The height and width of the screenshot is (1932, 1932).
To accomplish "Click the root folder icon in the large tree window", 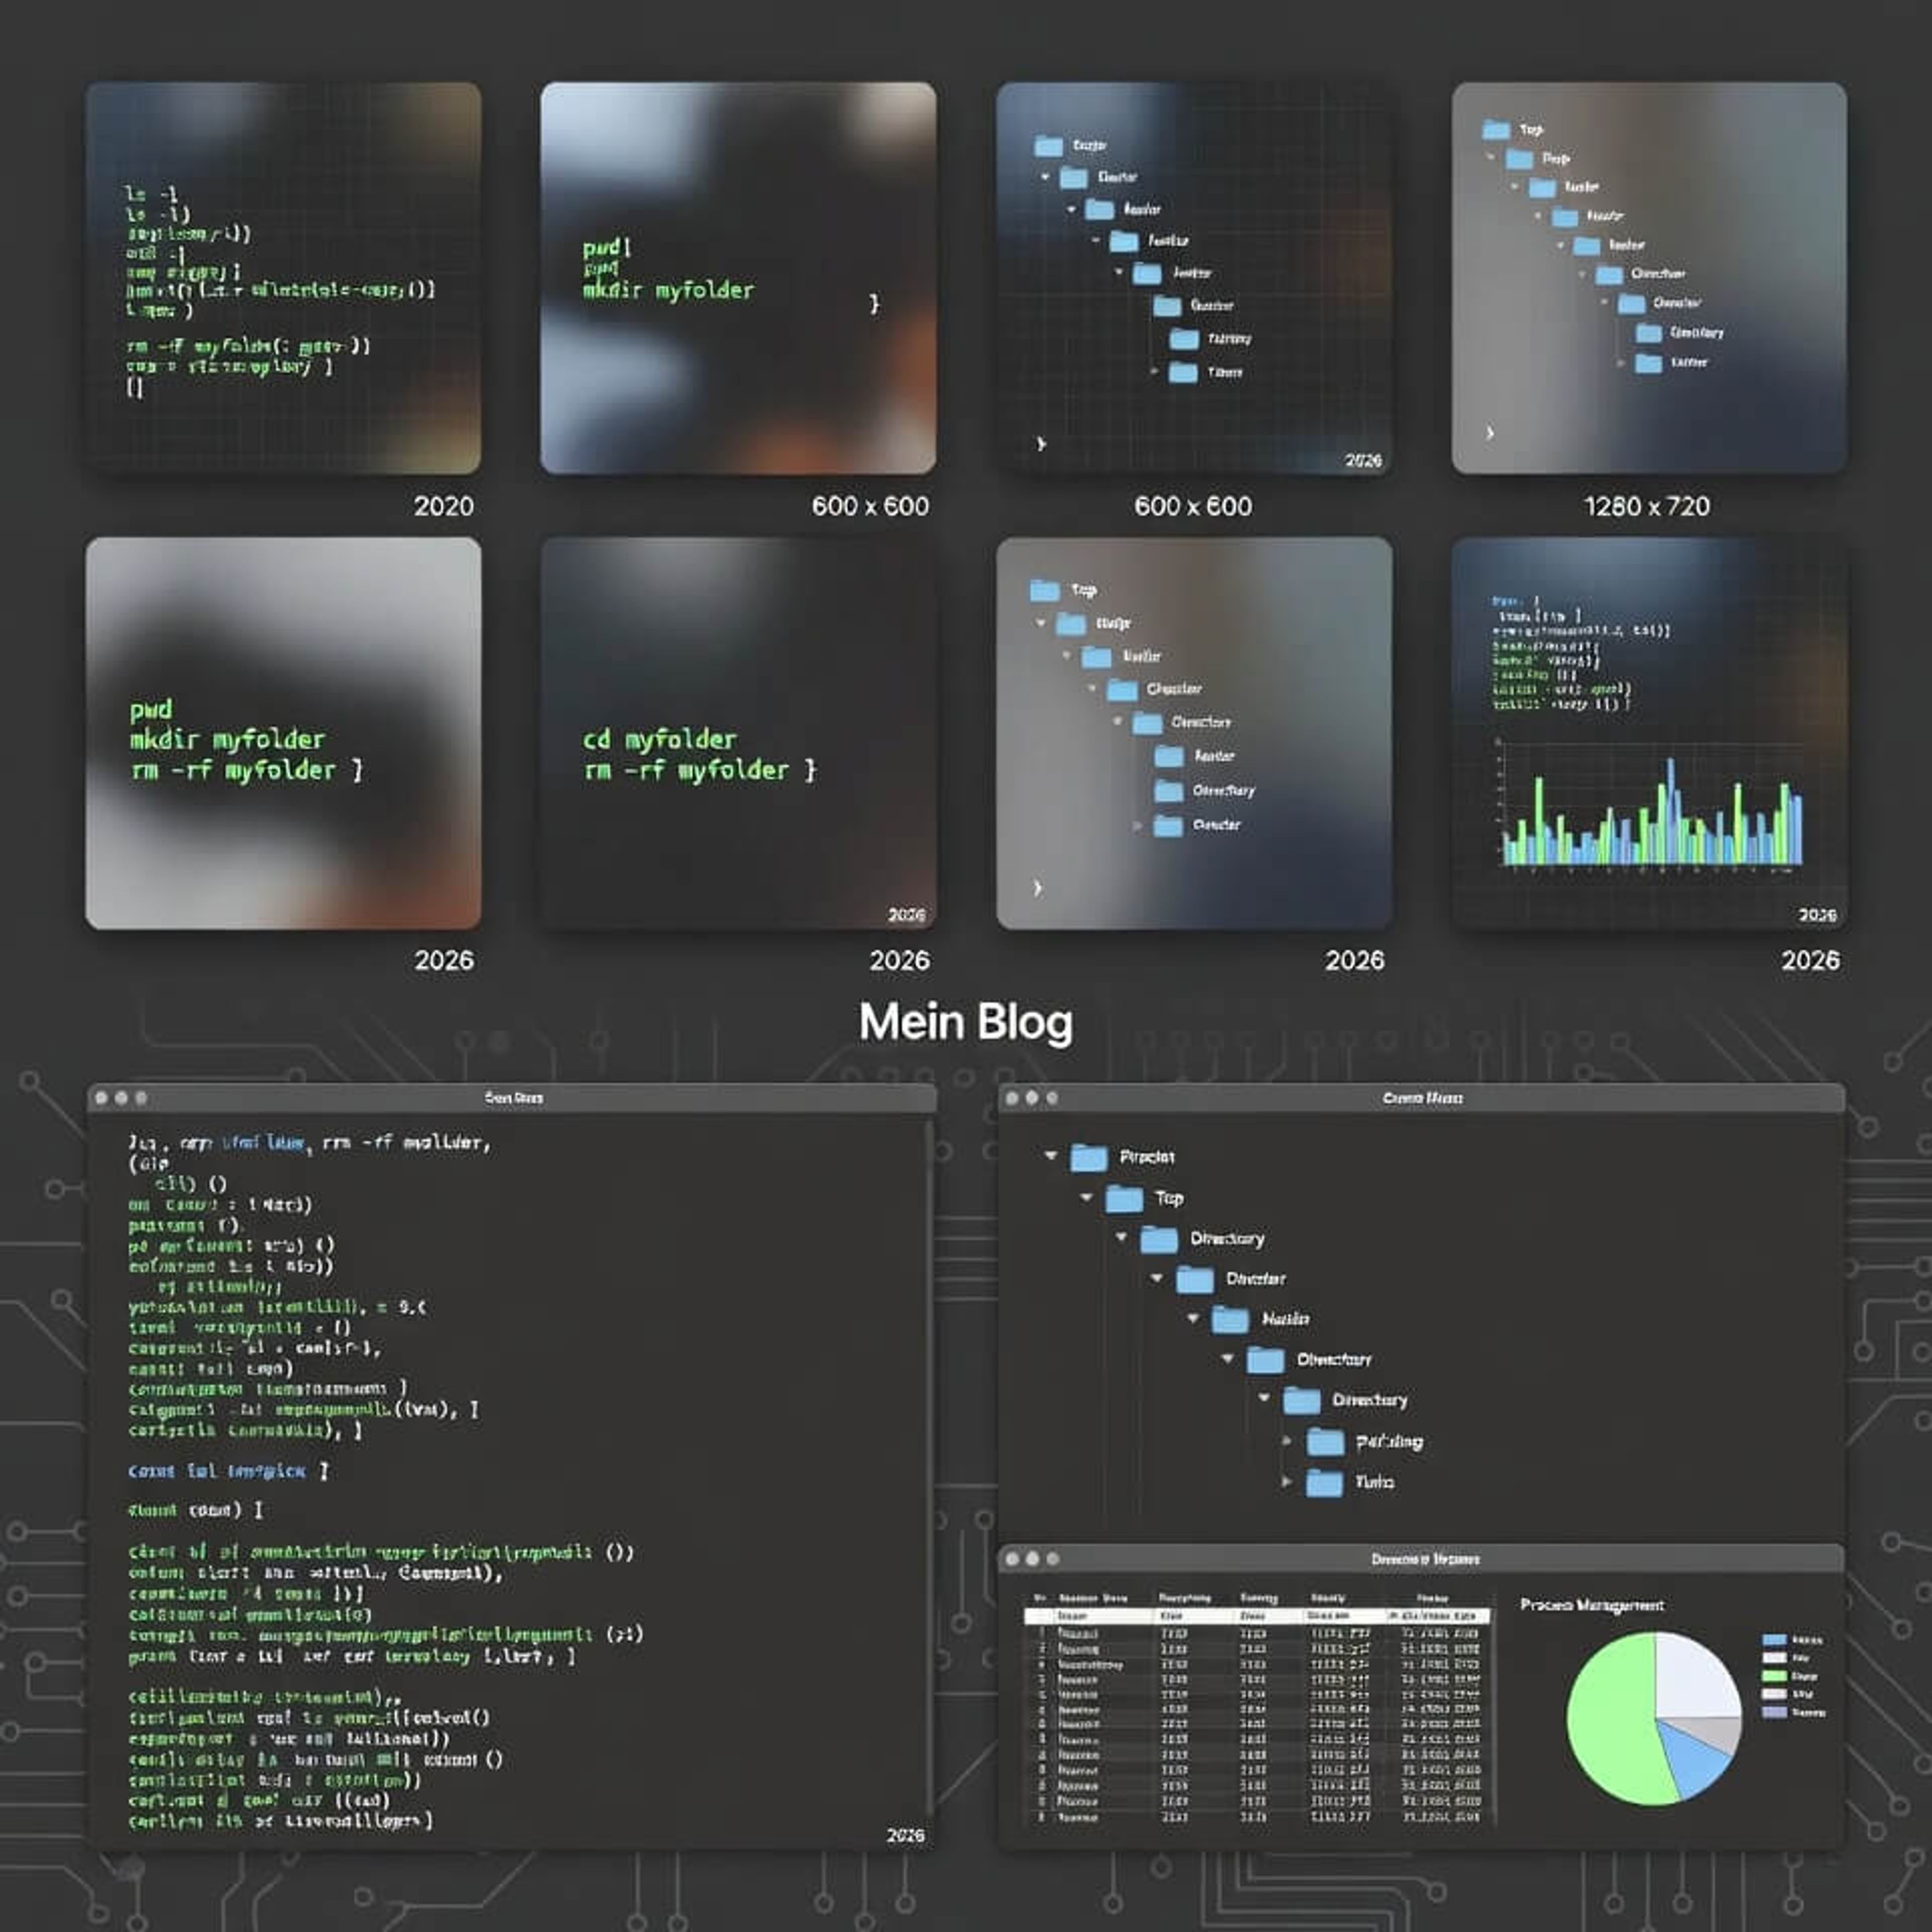I will point(1089,1158).
